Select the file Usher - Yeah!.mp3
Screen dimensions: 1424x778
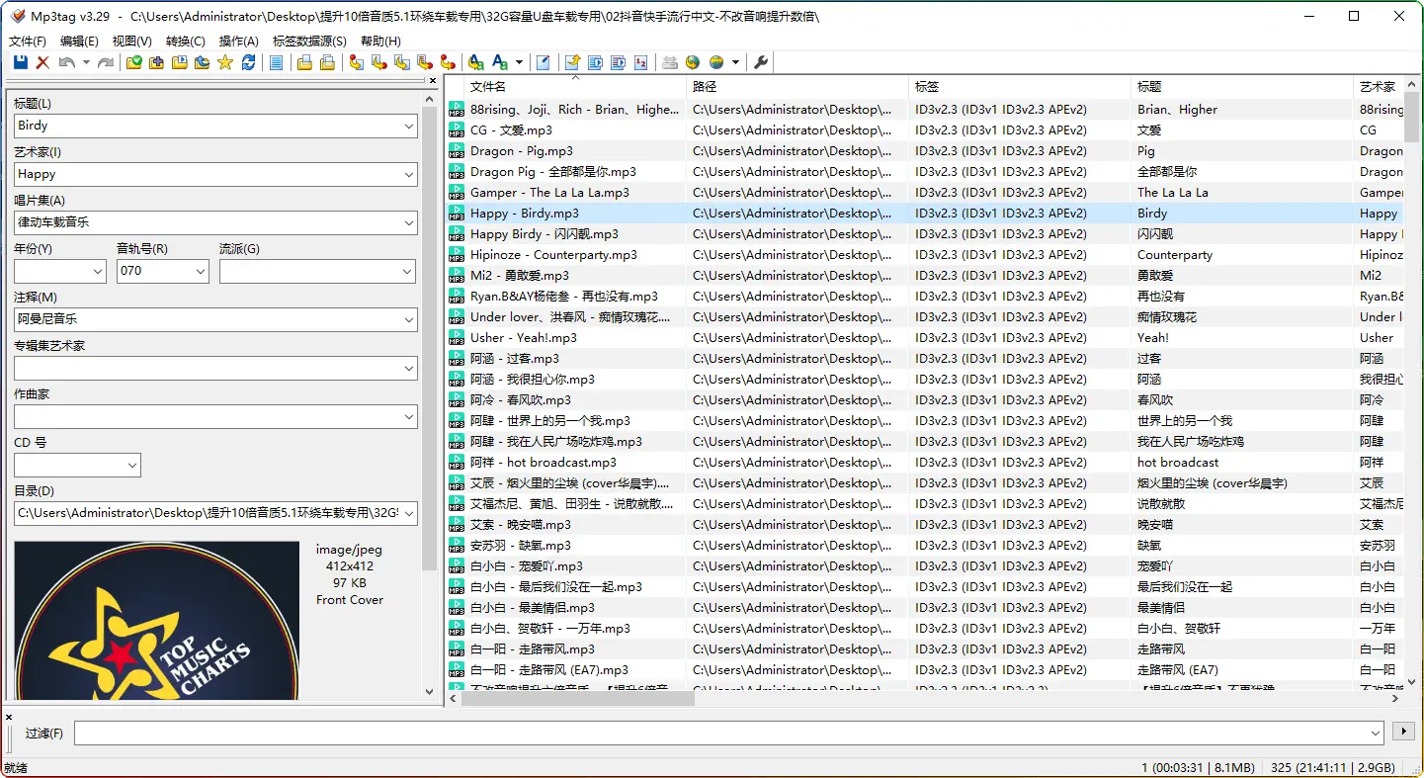click(x=523, y=338)
